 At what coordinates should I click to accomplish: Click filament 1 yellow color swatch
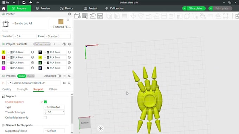[4, 52]
